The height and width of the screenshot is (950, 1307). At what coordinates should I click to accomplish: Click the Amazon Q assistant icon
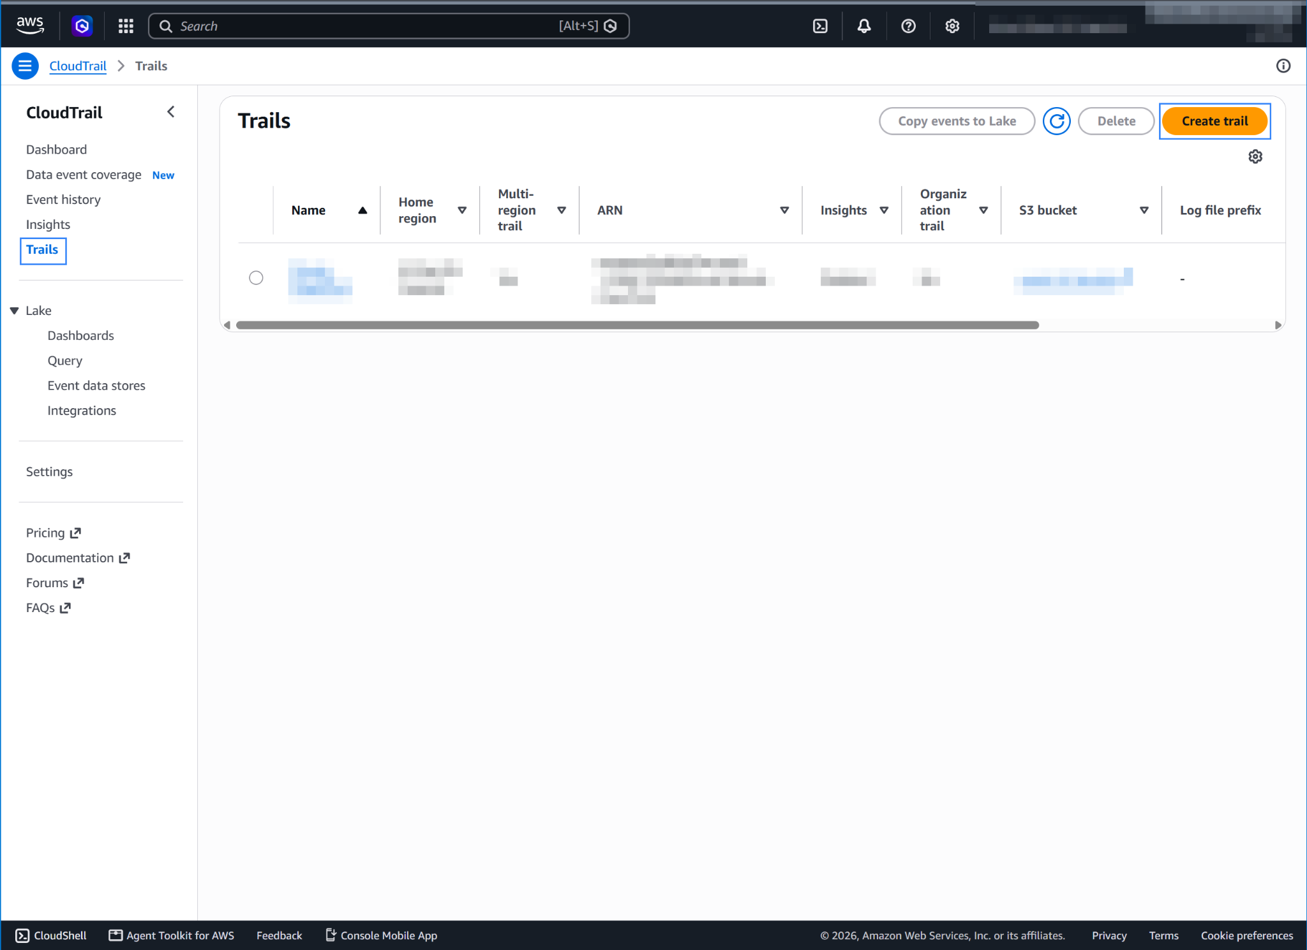click(x=82, y=26)
